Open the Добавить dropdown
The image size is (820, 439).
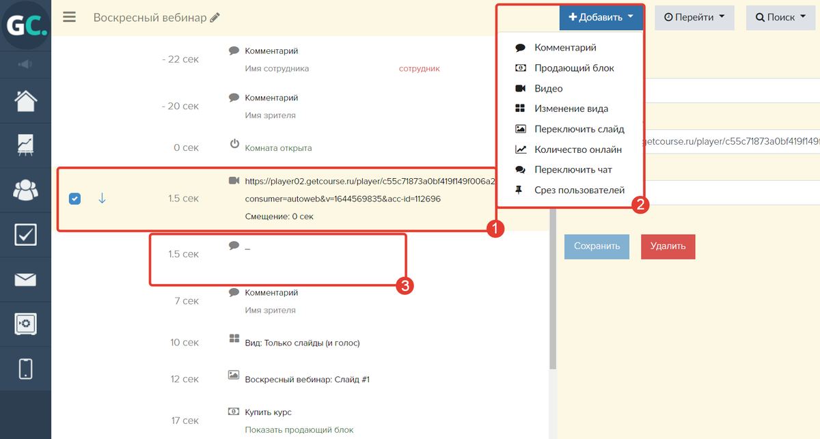[601, 18]
